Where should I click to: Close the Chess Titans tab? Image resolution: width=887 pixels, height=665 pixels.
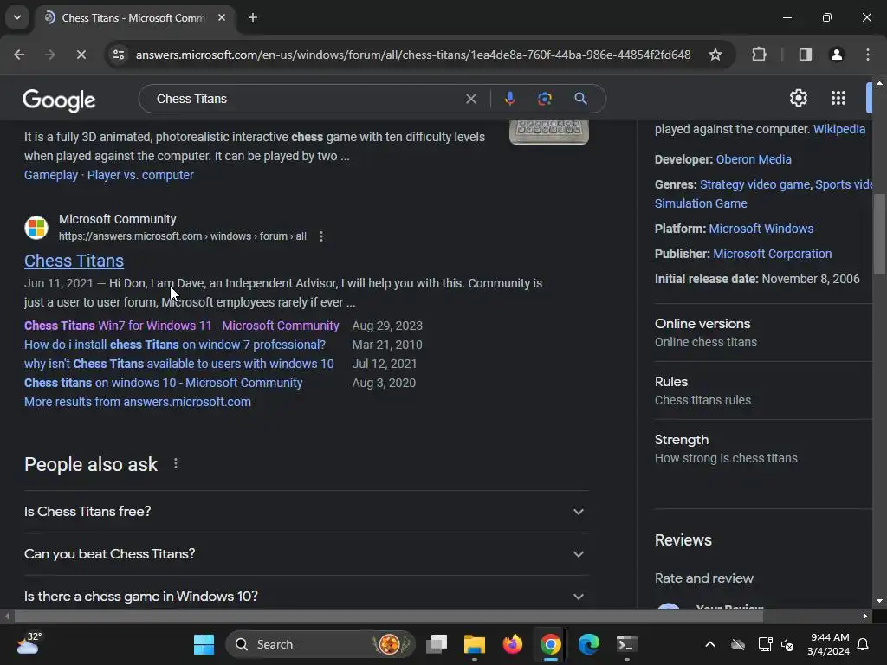pos(222,17)
